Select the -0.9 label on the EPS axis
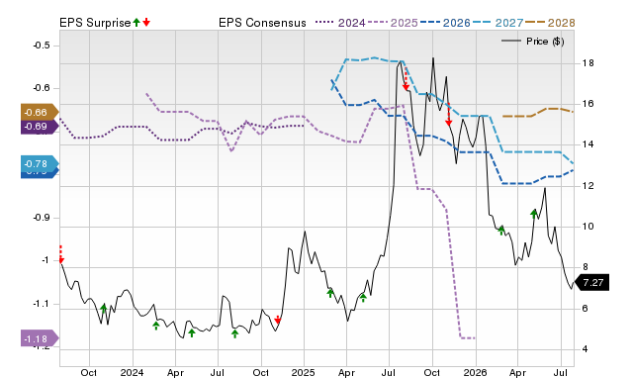The image size is (633, 378). (x=42, y=218)
